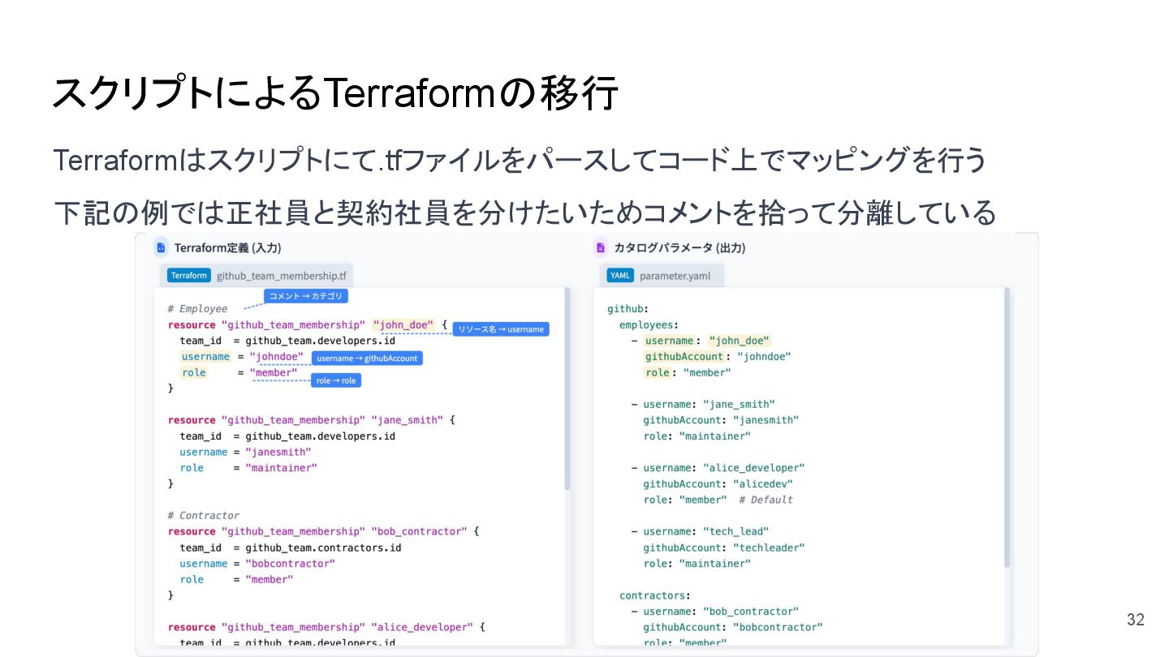1169x657 pixels.
Task: Click the カタログパラメータ (出力) heading text
Action: [679, 247]
